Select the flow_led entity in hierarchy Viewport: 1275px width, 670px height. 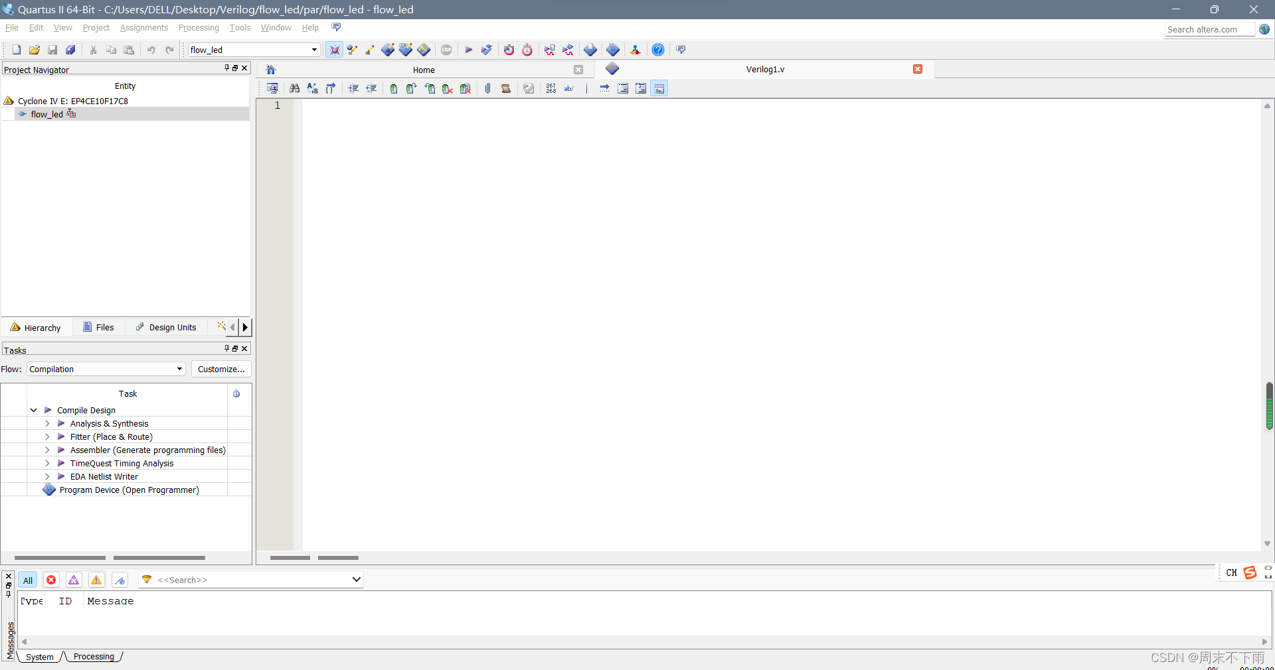(x=46, y=114)
